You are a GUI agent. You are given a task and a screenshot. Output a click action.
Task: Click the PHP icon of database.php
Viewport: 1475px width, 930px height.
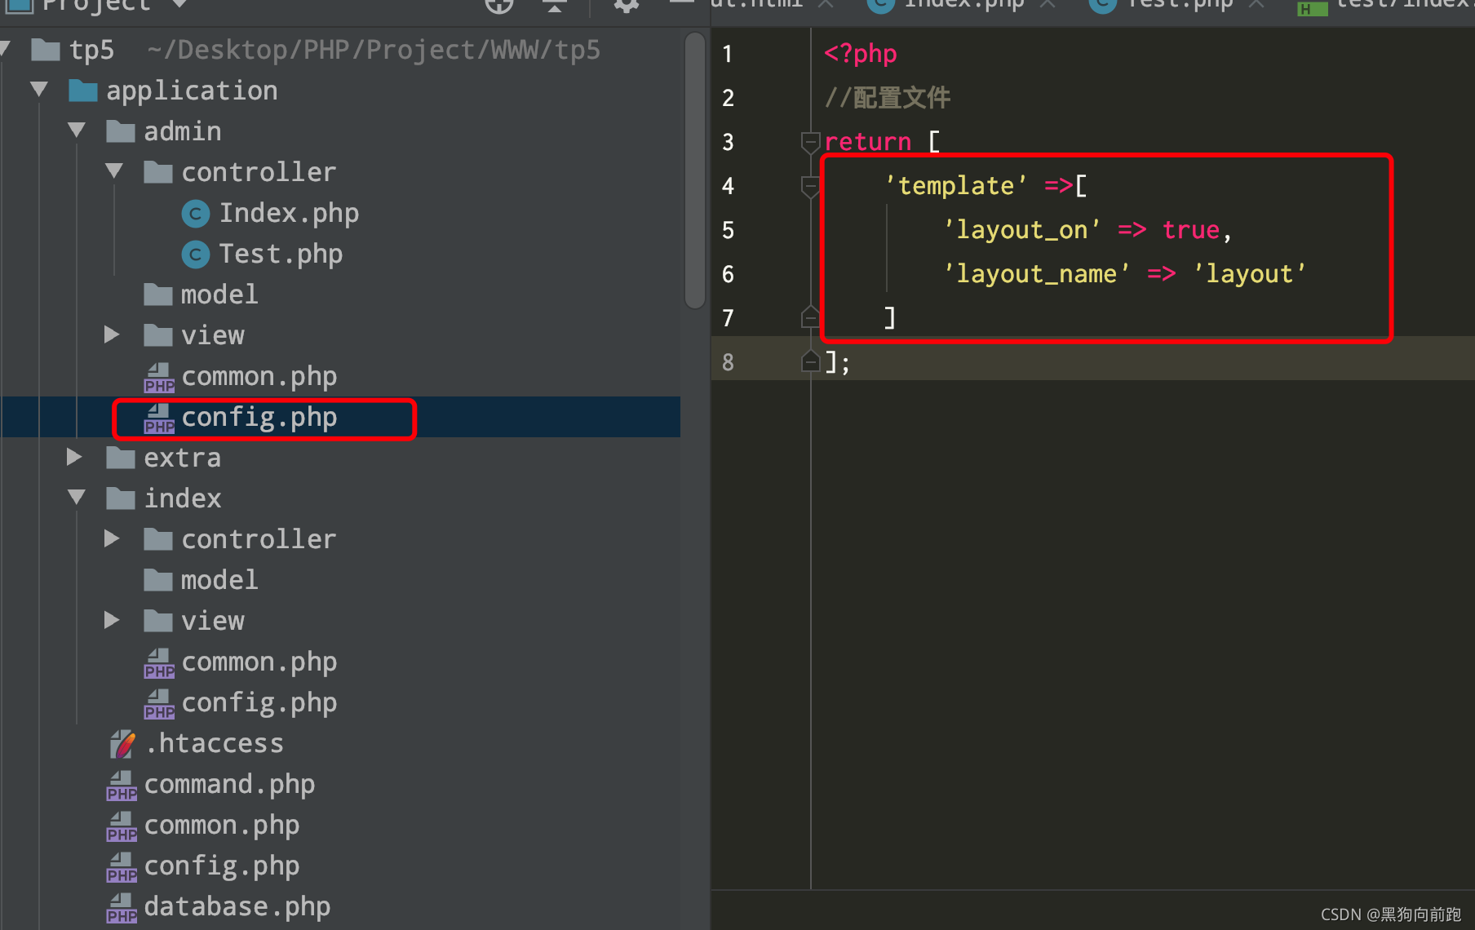coord(122,908)
